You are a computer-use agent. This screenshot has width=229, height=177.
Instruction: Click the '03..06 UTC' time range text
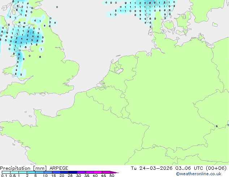pos(189,168)
